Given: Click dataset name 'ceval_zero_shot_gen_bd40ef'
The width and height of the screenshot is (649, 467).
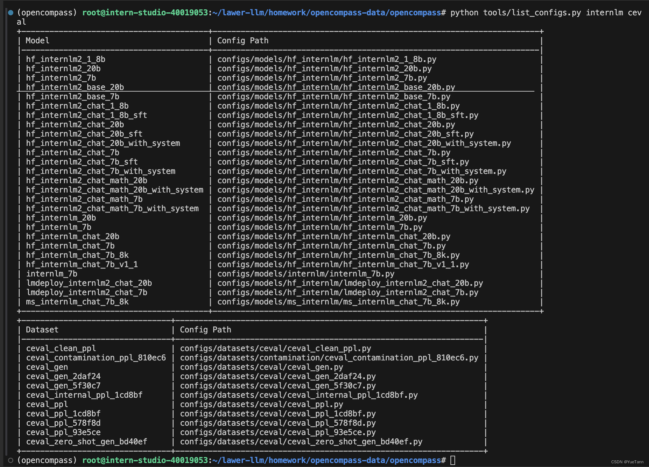Looking at the screenshot, I should [x=87, y=442].
